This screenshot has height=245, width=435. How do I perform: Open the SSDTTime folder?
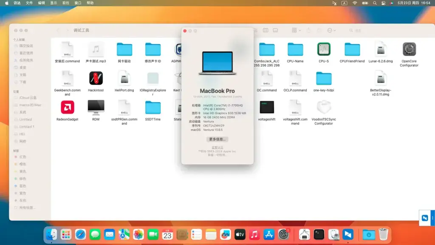click(153, 107)
